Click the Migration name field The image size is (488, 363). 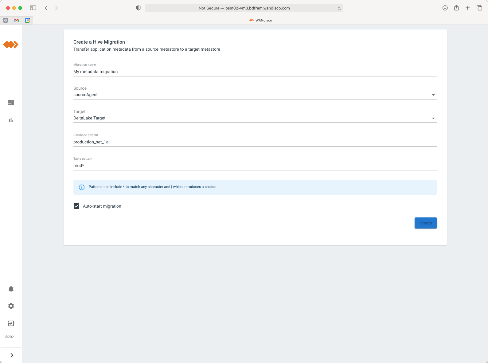[x=255, y=72]
